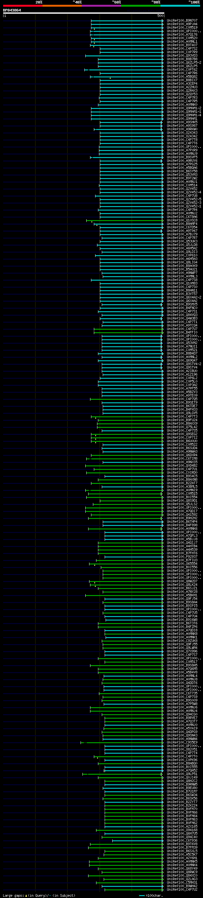This screenshot has height=898, width=203.
Task: Select the UniRef100_P92937 label
Action: [182, 557]
